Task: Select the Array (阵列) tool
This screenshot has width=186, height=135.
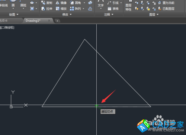Action: pyautogui.click(x=76, y=9)
